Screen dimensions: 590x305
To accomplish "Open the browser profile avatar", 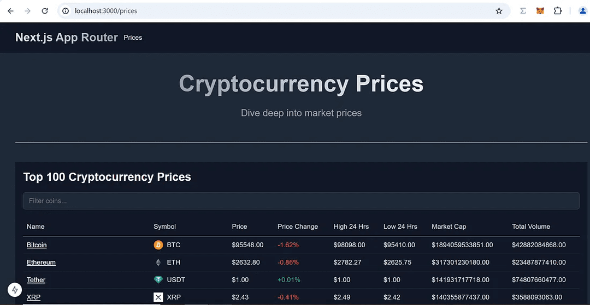I will coord(582,11).
